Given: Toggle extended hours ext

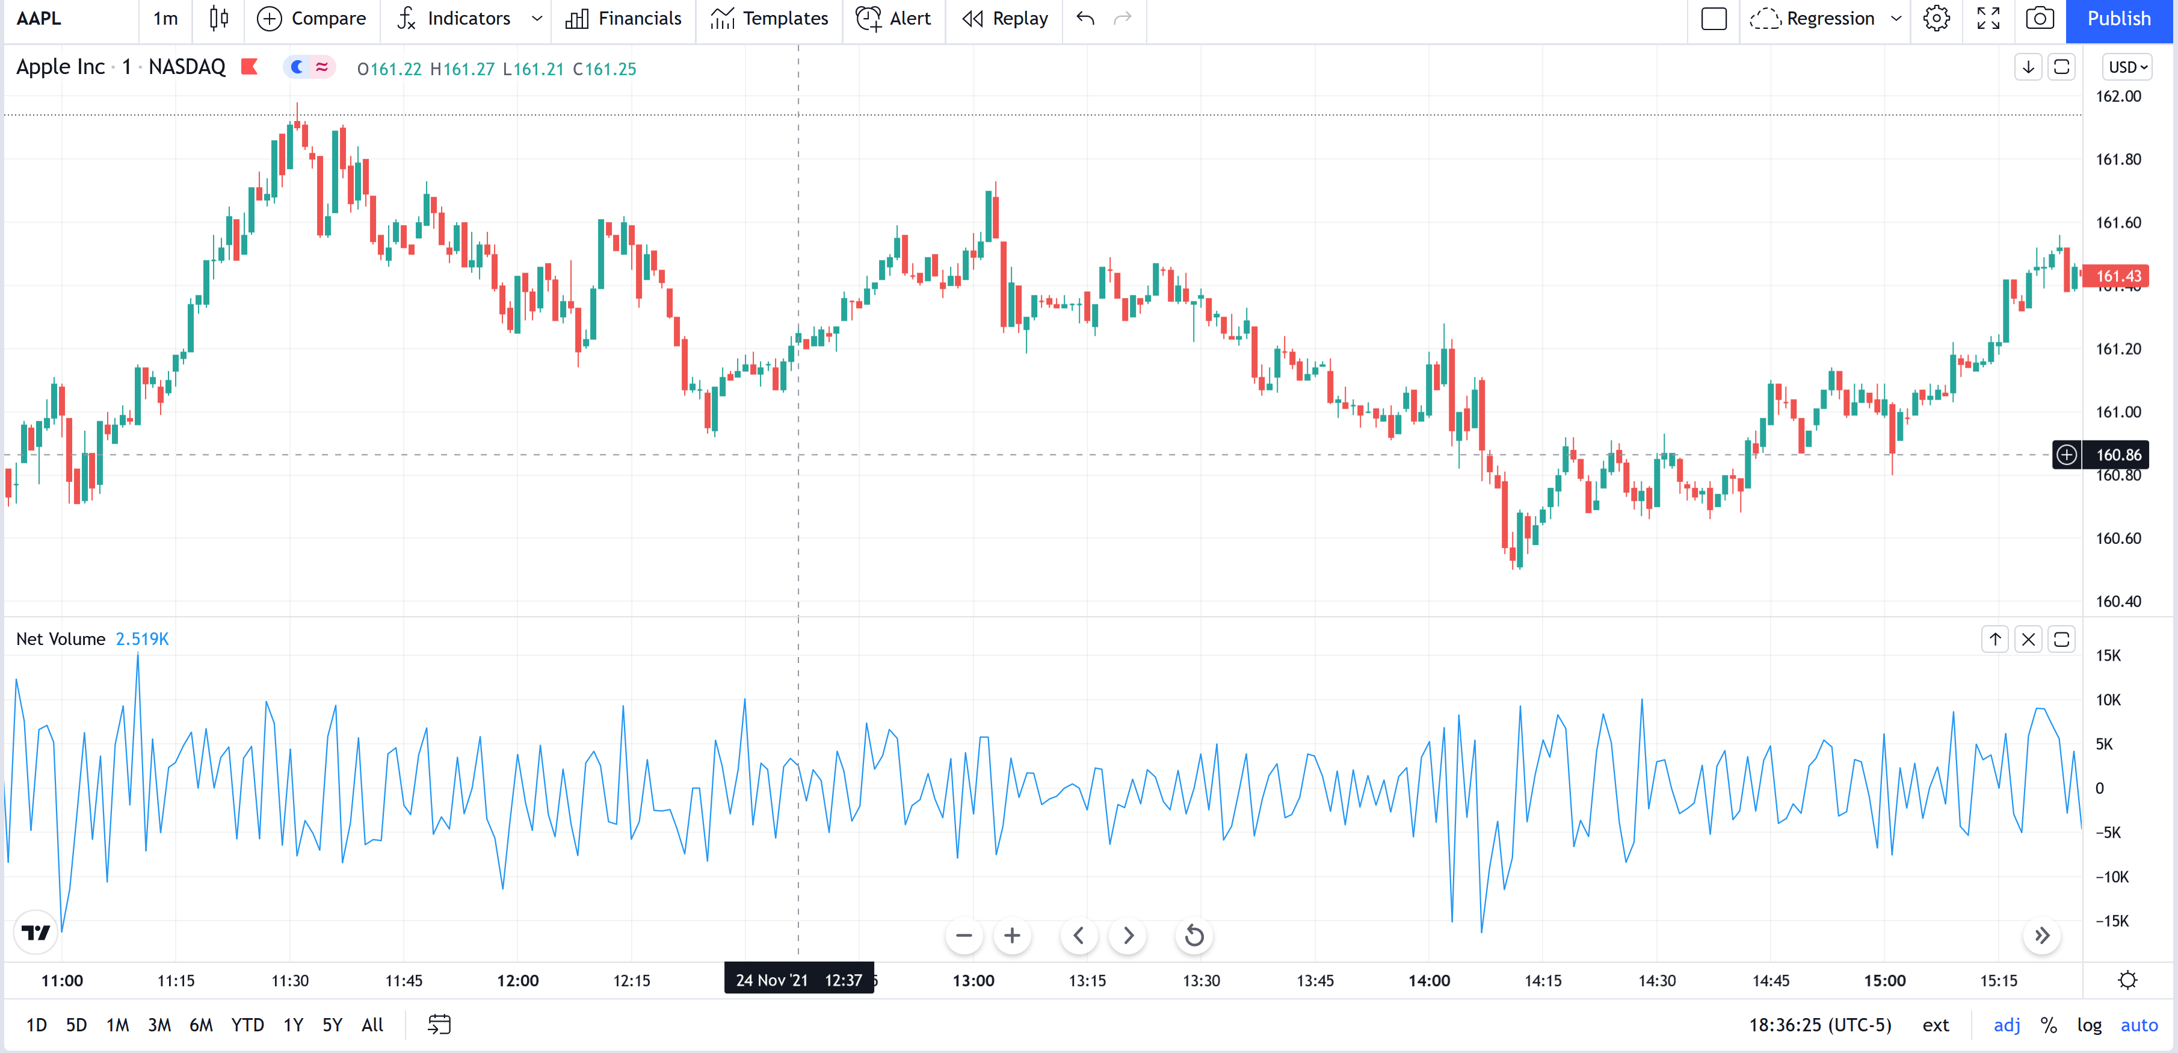Looking at the screenshot, I should 1936,1025.
